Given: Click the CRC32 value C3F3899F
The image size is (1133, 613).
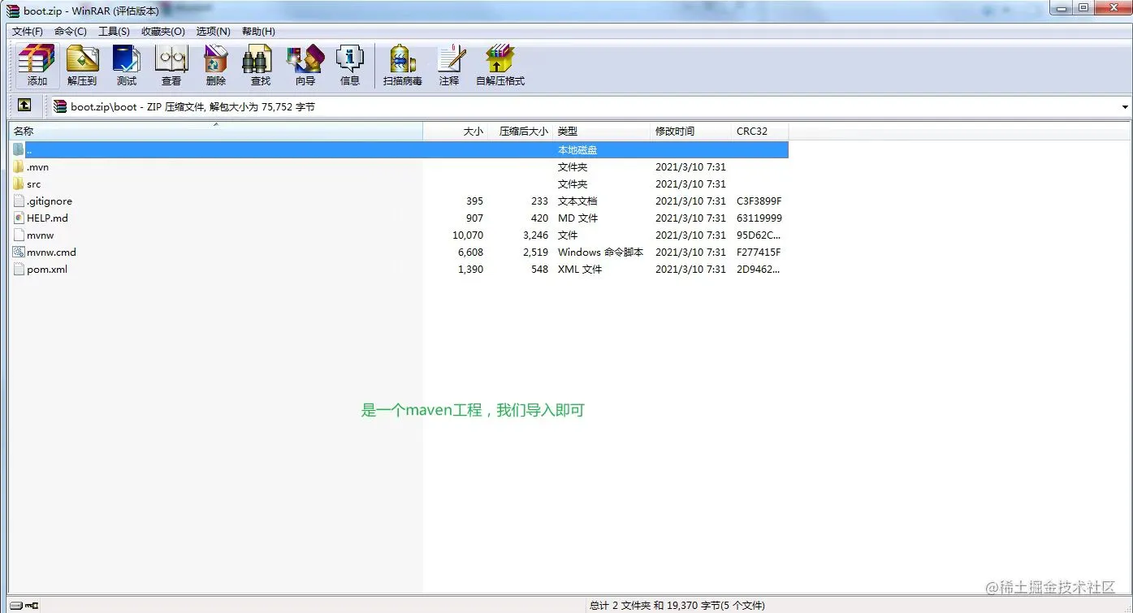Looking at the screenshot, I should point(759,201).
